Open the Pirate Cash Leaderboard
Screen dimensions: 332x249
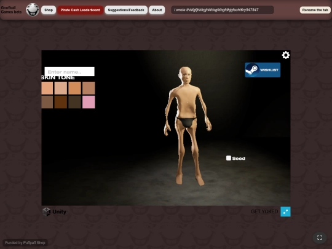(81, 10)
